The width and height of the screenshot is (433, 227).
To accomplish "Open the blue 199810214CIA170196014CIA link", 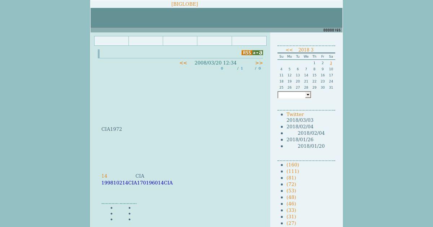I will [137, 183].
